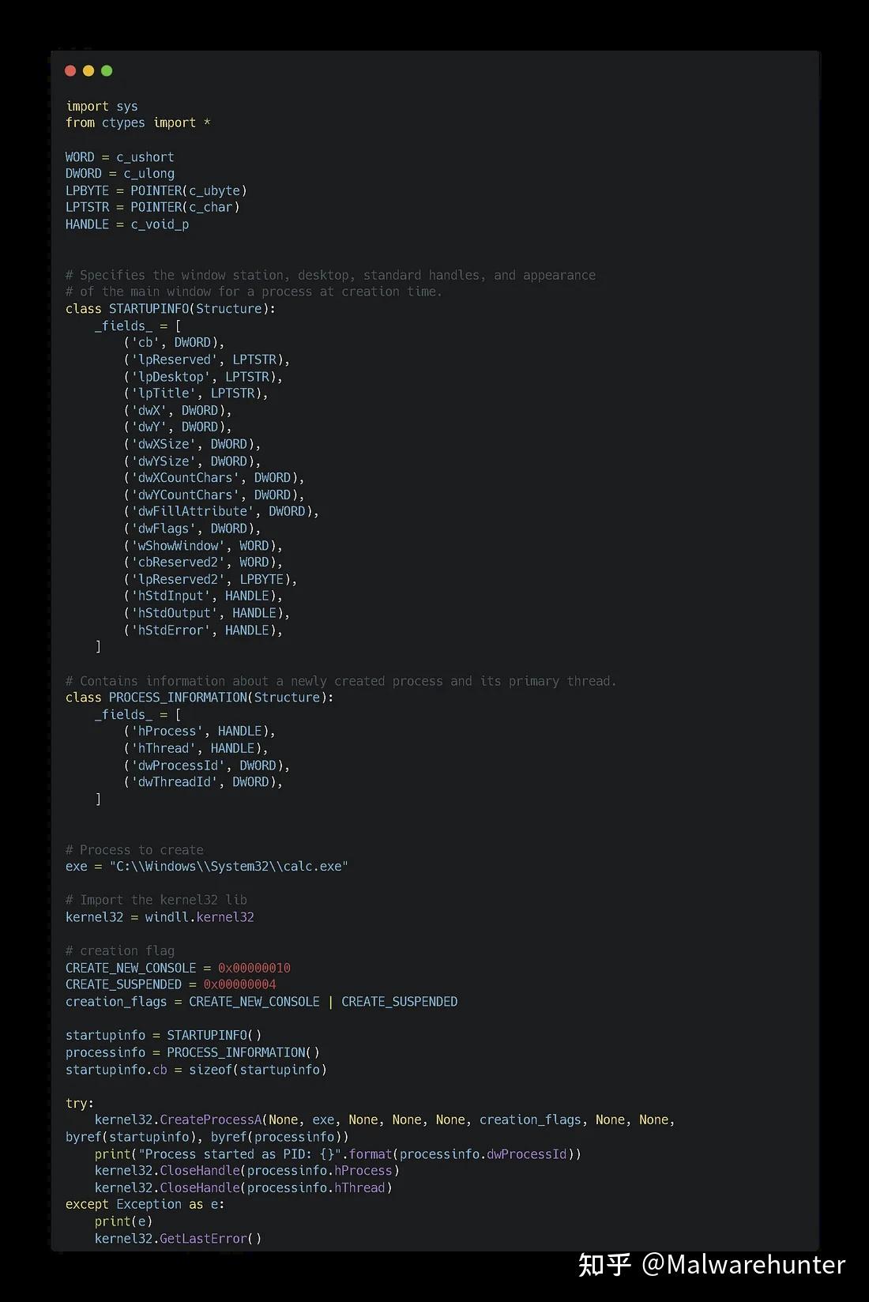Screen dimensions: 869x1302
Task: Click the Zhihu logo watermark
Action: (604, 1265)
